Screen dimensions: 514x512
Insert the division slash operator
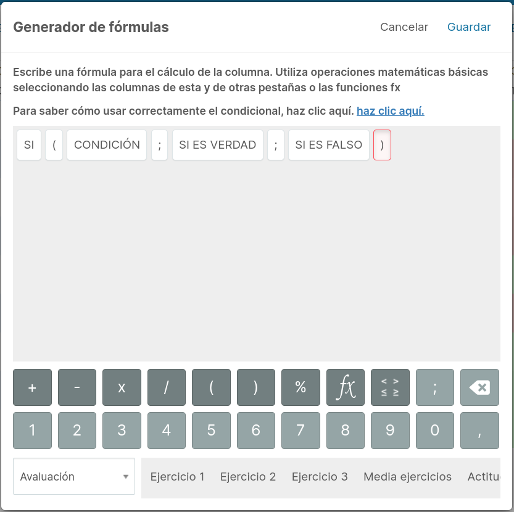(167, 387)
